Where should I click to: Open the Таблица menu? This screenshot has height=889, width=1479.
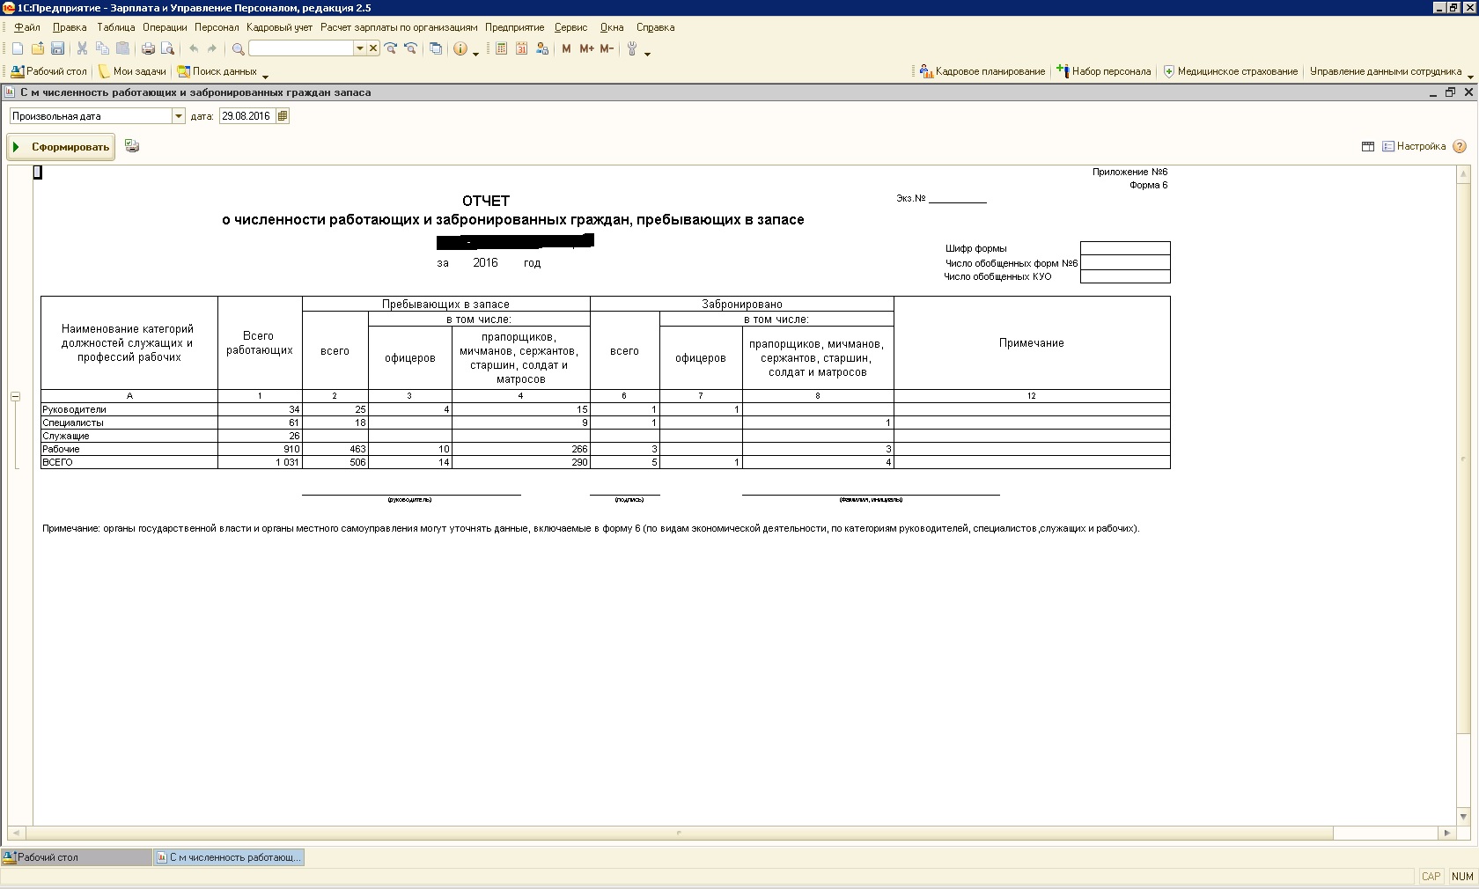point(115,27)
